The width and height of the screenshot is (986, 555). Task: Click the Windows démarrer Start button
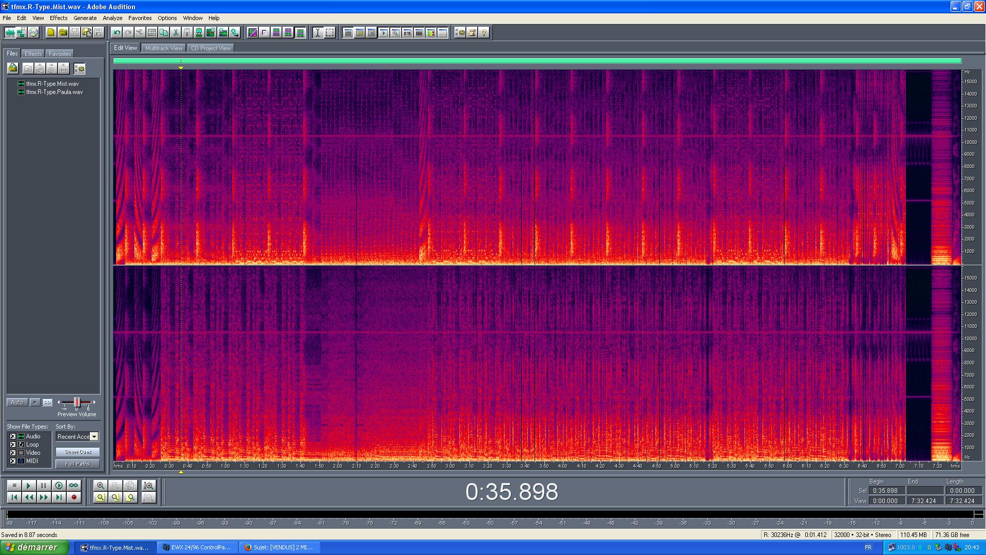34,547
